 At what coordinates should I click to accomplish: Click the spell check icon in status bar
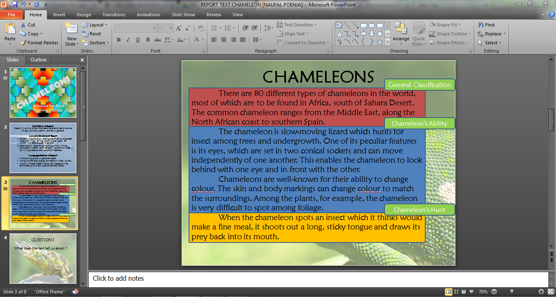click(75, 292)
